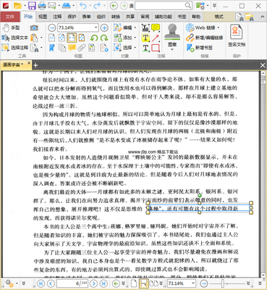The height and width of the screenshot is (290, 267).
Task: Toggle actual size page view
Action: click(x=52, y=38)
